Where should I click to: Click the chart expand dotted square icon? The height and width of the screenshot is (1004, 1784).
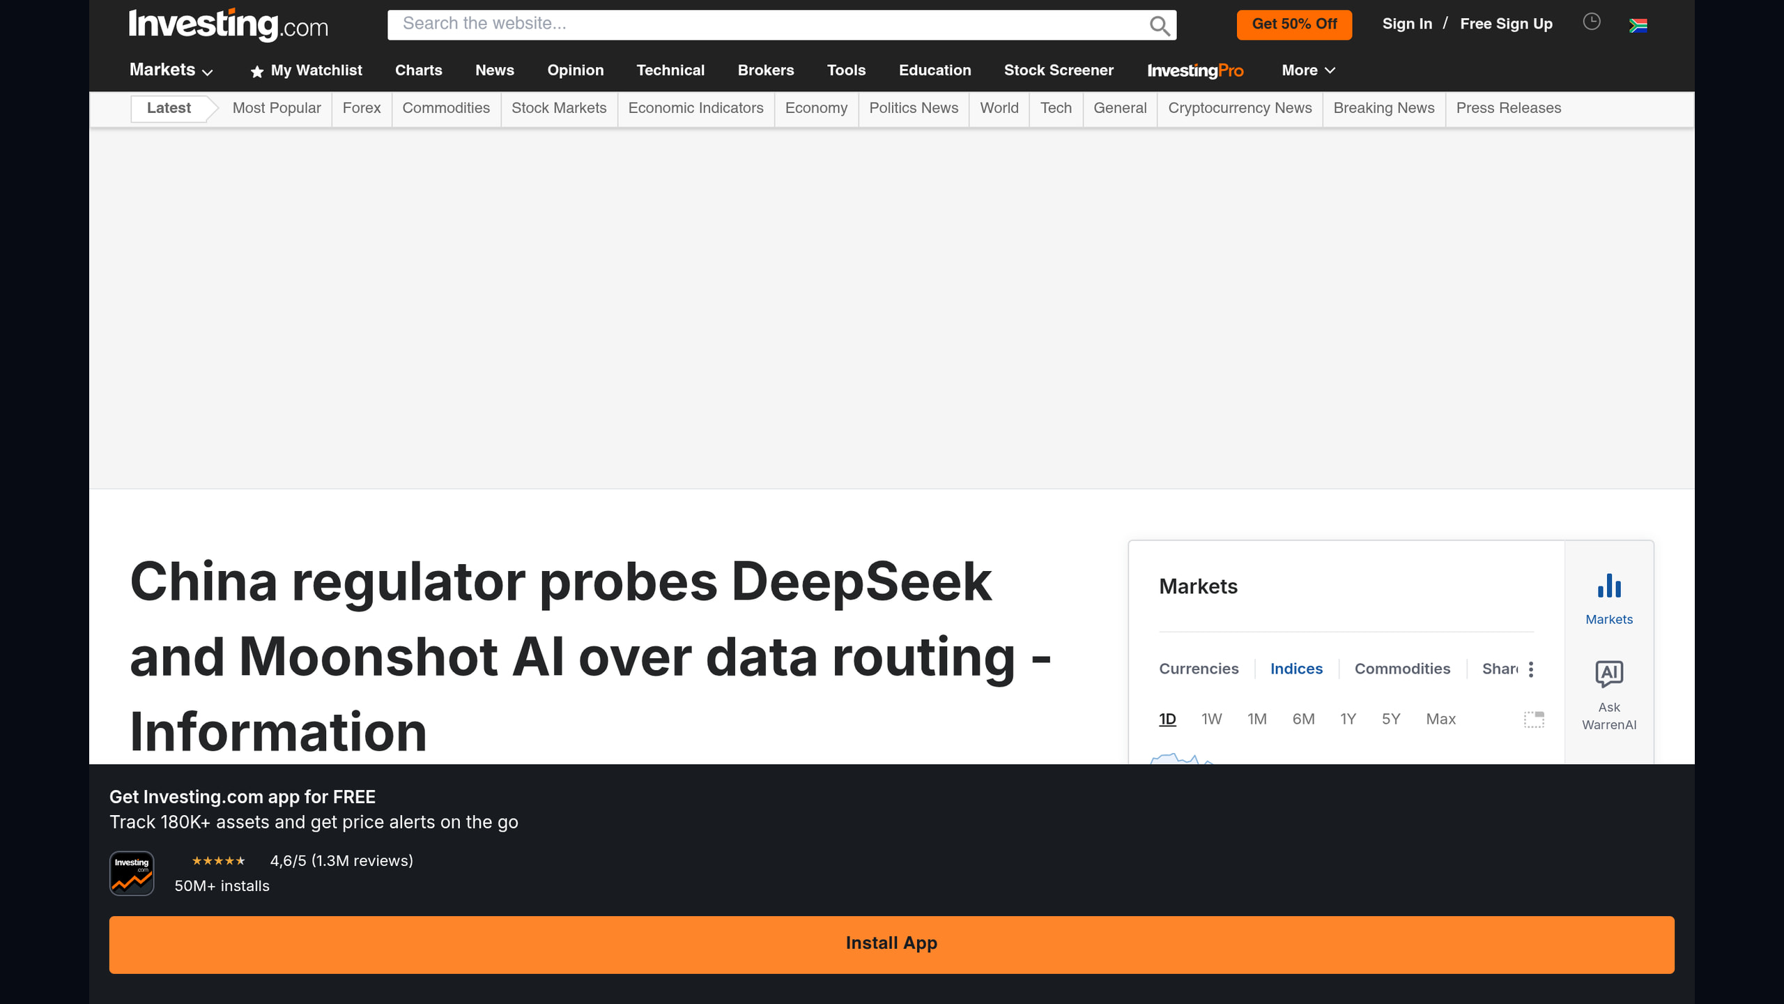pyautogui.click(x=1534, y=720)
